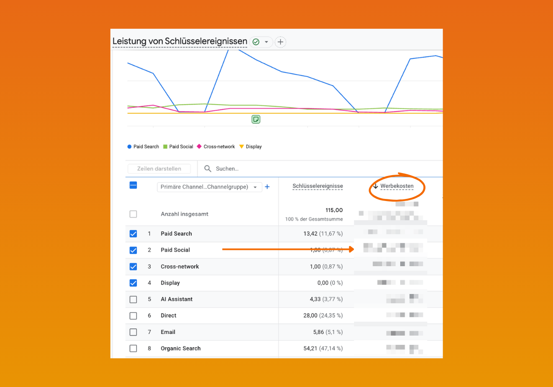Click the Paid Search legend entry
The image size is (553, 387).
(x=143, y=147)
